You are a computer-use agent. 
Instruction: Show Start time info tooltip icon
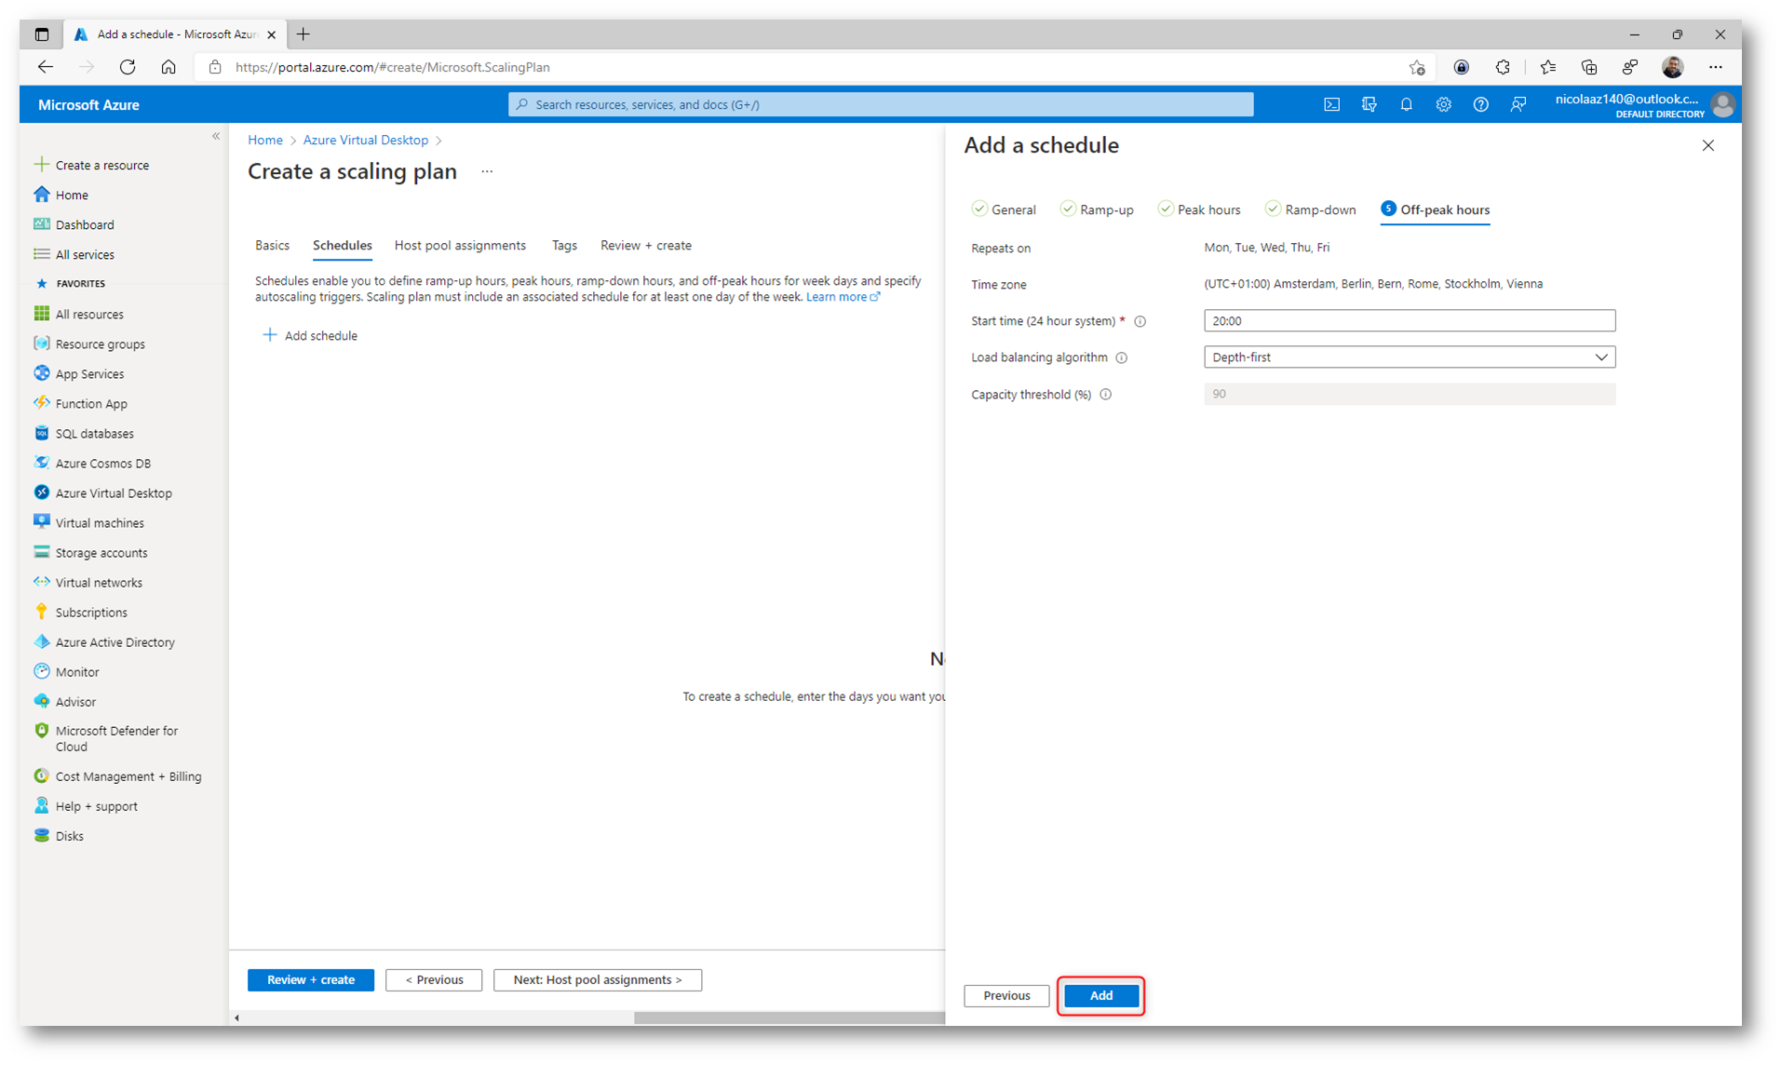click(1140, 321)
